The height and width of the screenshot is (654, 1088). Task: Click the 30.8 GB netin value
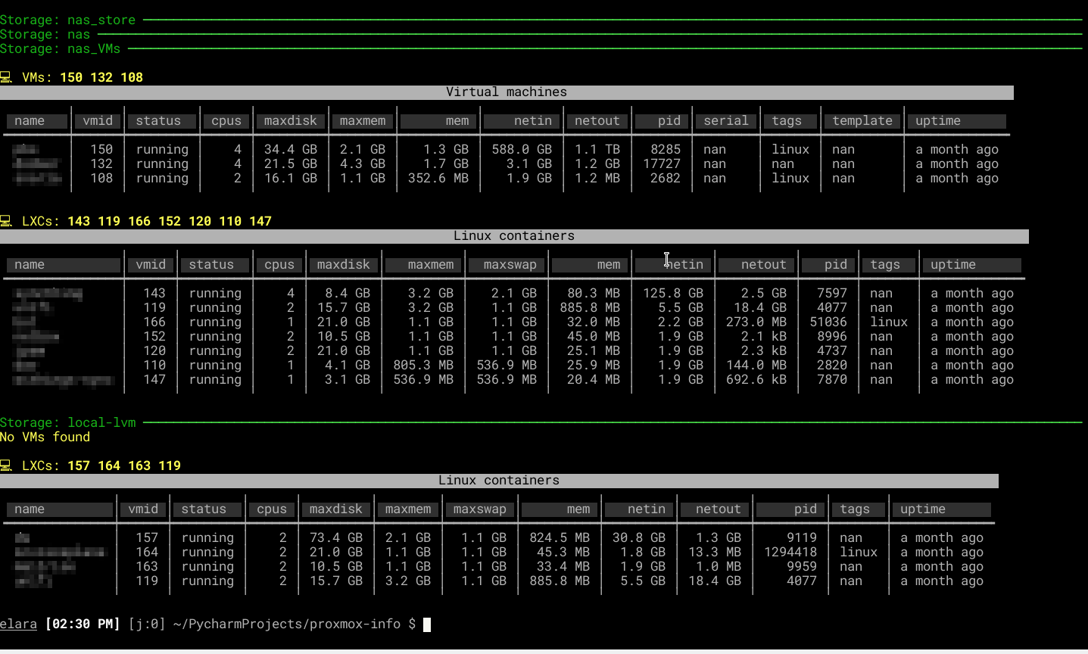(x=639, y=537)
